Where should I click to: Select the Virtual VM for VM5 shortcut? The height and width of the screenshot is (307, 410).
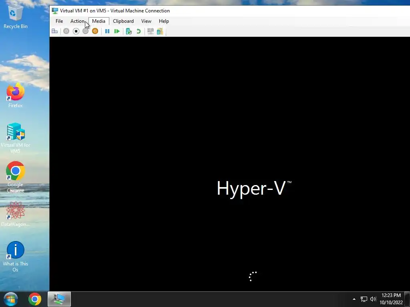coord(16,138)
